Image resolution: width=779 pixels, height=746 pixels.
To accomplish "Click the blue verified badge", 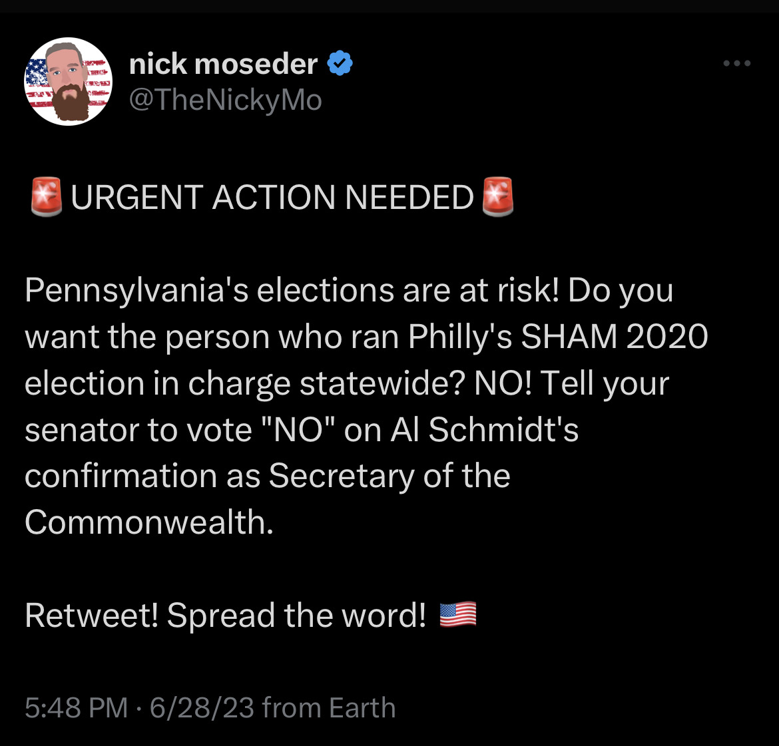I will click(x=340, y=64).
